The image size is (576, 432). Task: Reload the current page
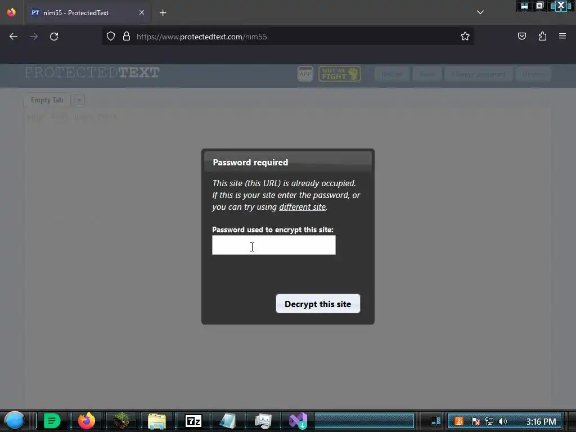pyautogui.click(x=54, y=37)
